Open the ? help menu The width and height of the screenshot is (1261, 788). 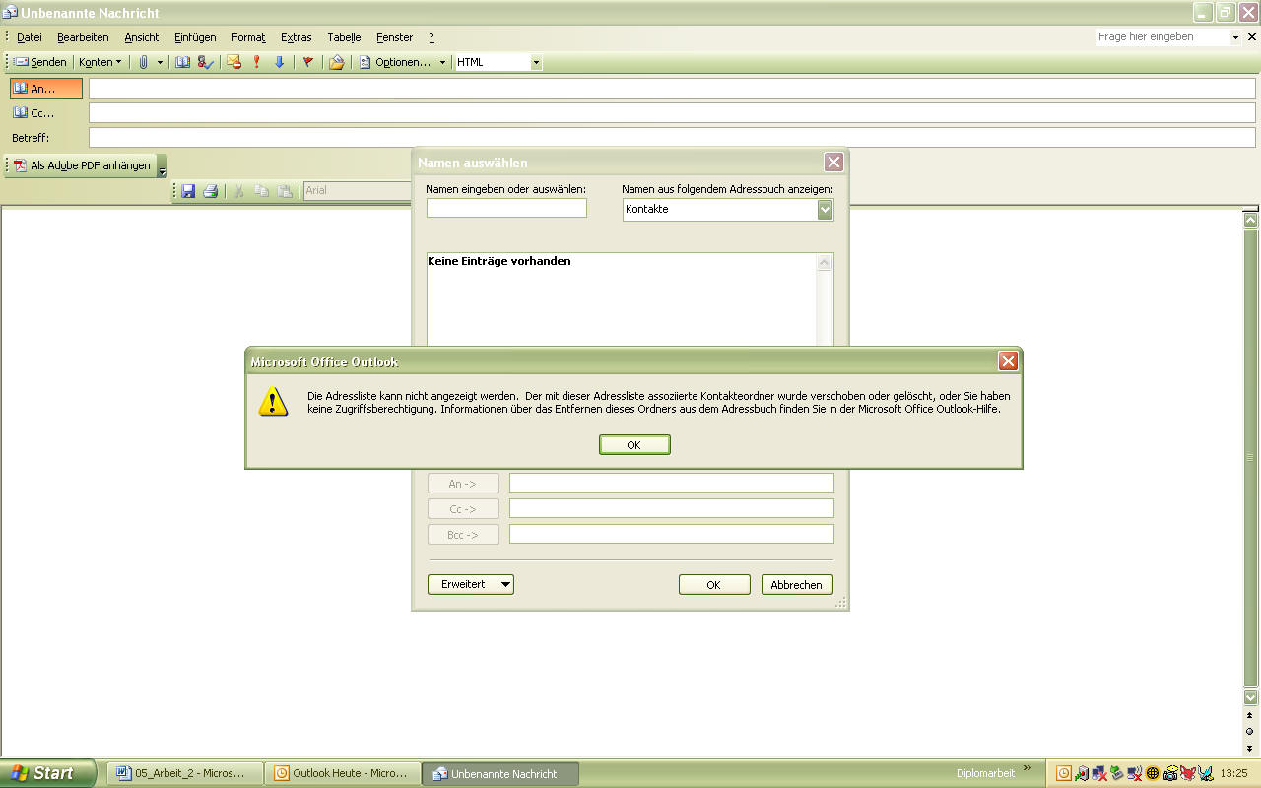coord(431,37)
